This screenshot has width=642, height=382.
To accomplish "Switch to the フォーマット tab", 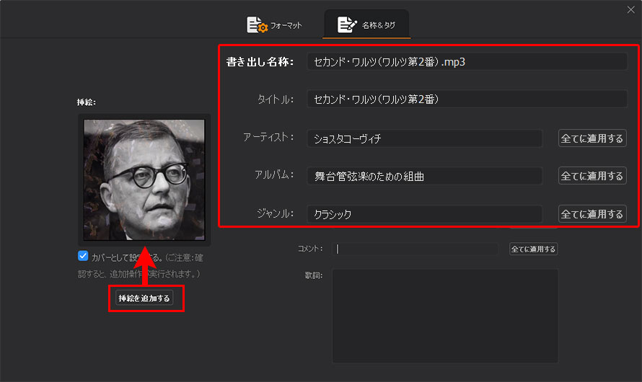I will pyautogui.click(x=274, y=25).
